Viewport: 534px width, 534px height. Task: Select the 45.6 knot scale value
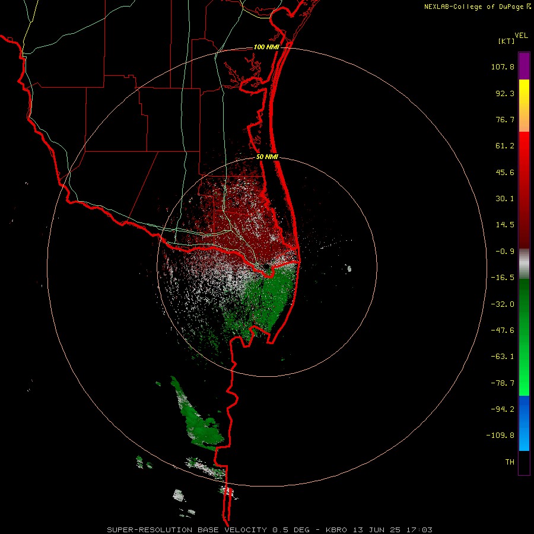[505, 172]
